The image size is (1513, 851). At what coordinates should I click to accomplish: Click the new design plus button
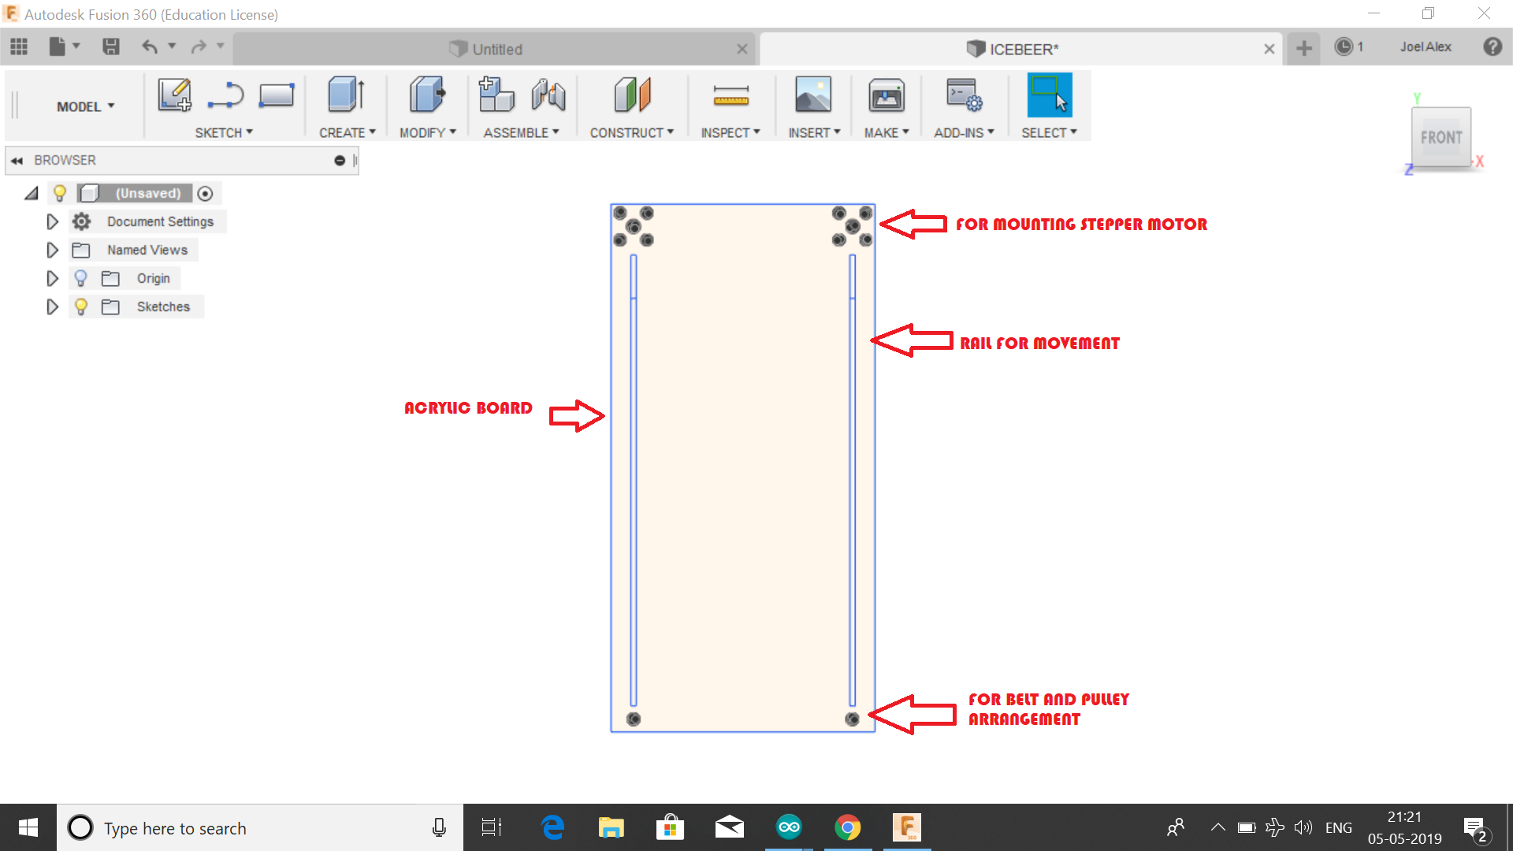(1303, 48)
